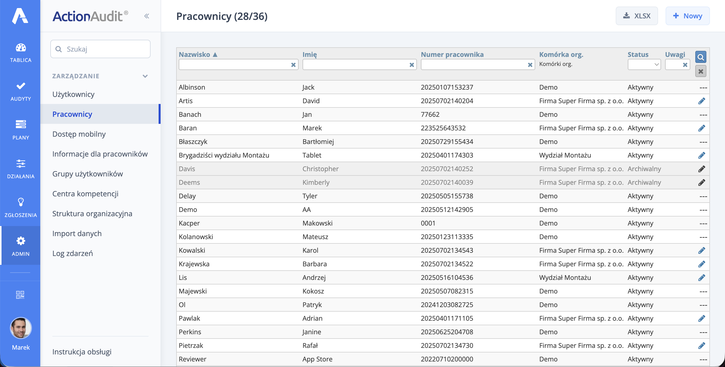
Task: Edit note for Artis David row
Action: click(702, 101)
